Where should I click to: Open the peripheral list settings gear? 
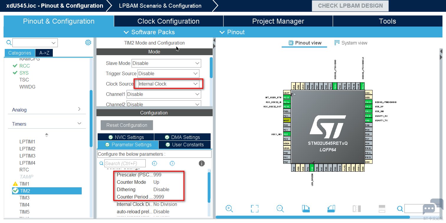pos(88,42)
